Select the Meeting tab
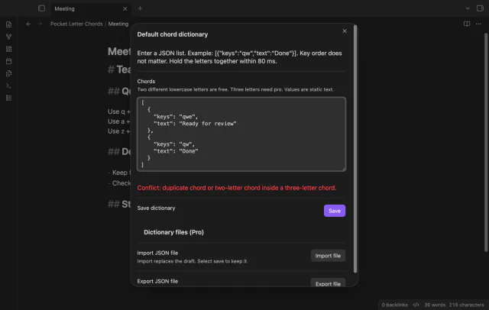The height and width of the screenshot is (310, 489). click(x=90, y=8)
